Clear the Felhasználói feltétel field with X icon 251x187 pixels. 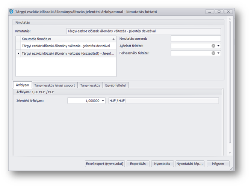(213, 53)
